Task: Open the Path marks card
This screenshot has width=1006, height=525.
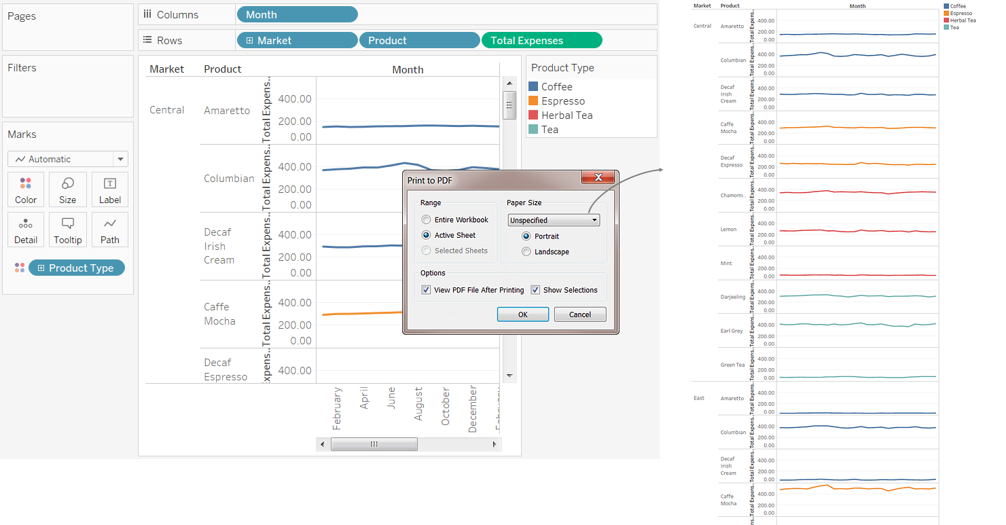Action: [x=109, y=230]
